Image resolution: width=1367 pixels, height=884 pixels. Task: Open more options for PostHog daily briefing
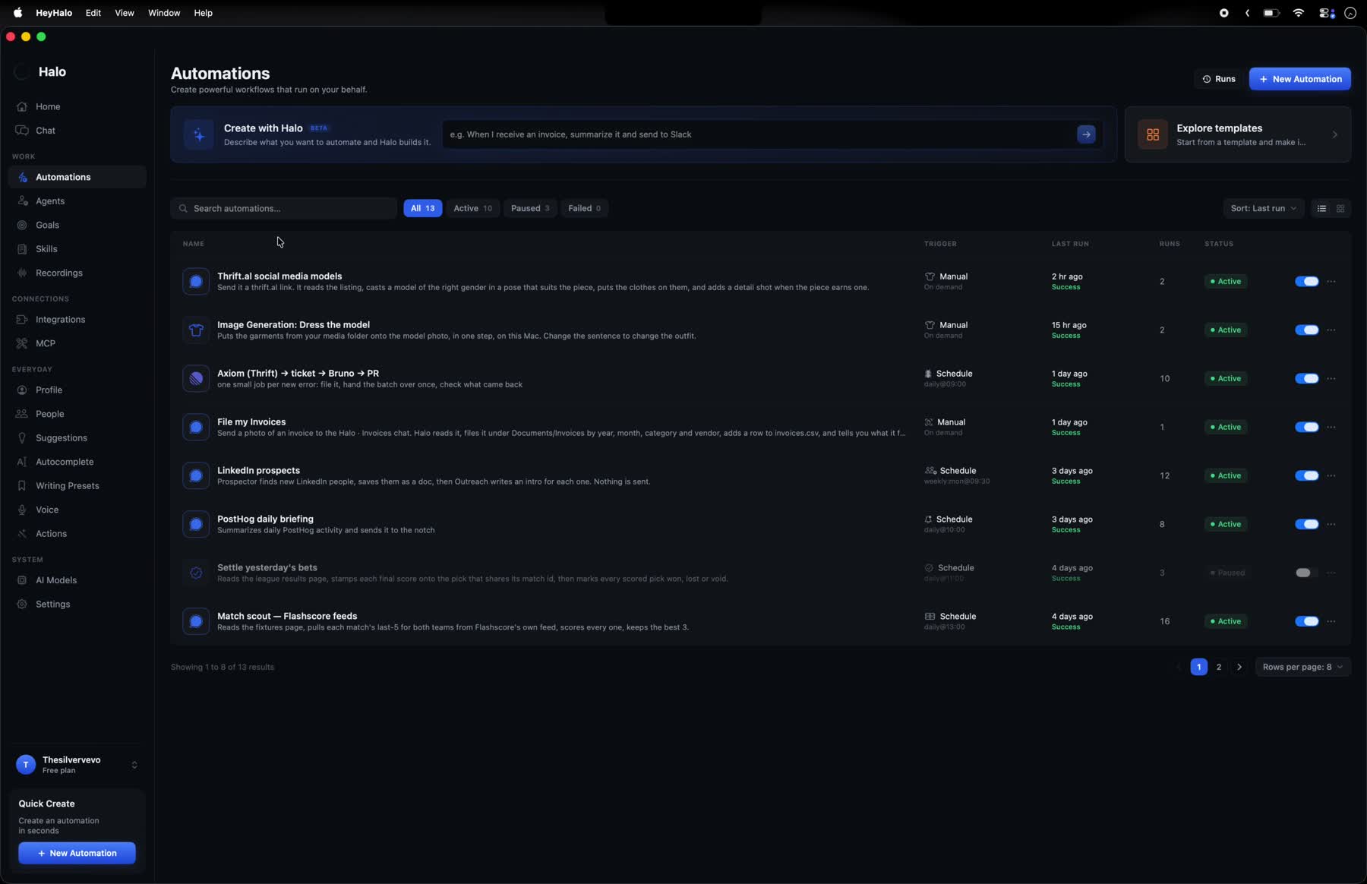(1331, 525)
